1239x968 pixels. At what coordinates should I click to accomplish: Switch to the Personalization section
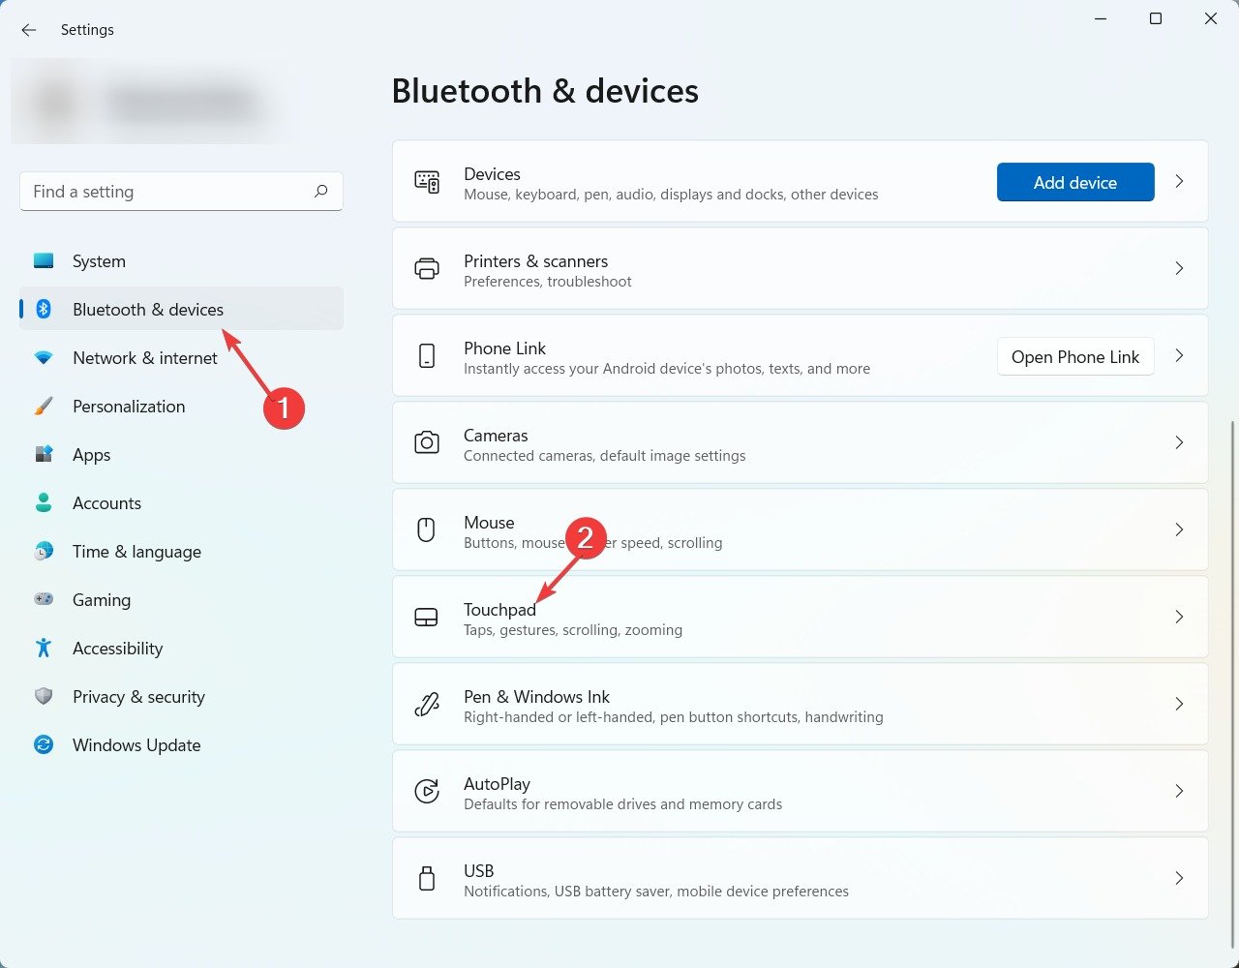(x=129, y=407)
